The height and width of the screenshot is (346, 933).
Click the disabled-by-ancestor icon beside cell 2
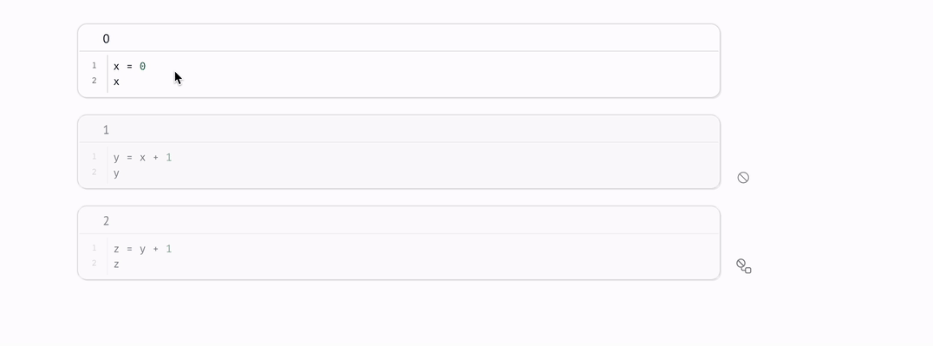pyautogui.click(x=744, y=265)
